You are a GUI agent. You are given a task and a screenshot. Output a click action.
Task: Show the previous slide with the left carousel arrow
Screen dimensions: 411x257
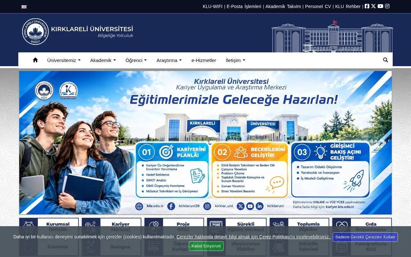pyautogui.click(x=29, y=143)
